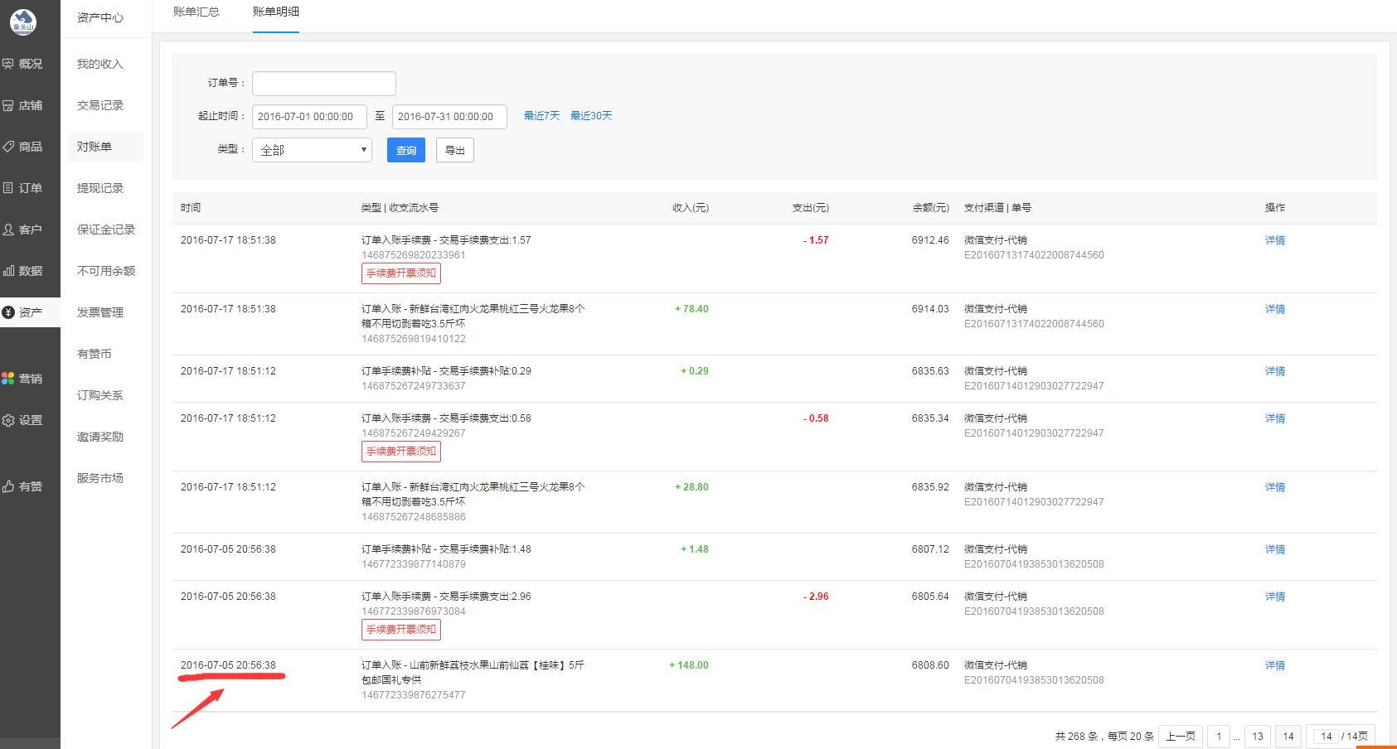This screenshot has width=1397, height=749.
Task: Expand the 类型 全部 dropdown
Action: click(312, 150)
